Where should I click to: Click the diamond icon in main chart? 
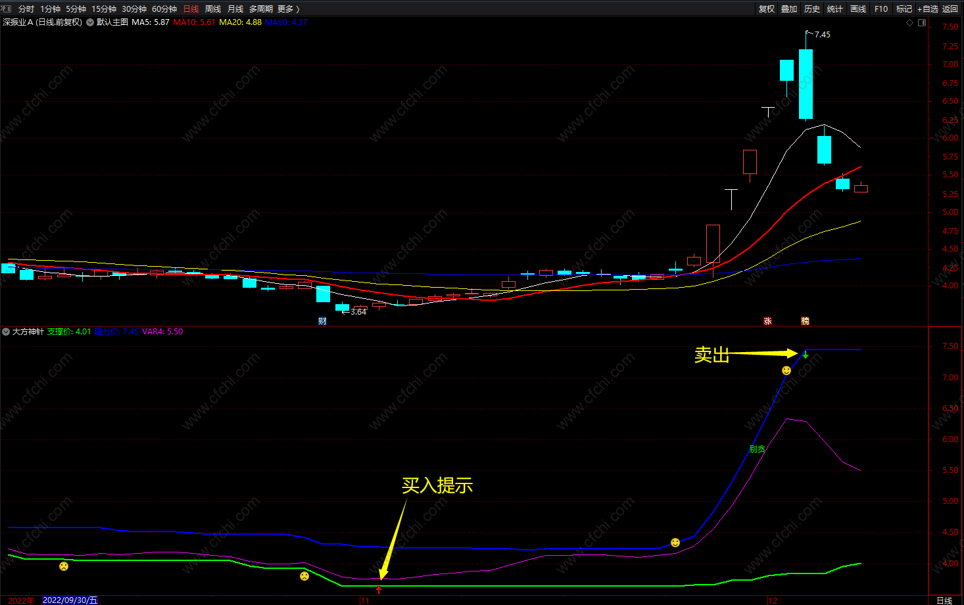pos(910,22)
